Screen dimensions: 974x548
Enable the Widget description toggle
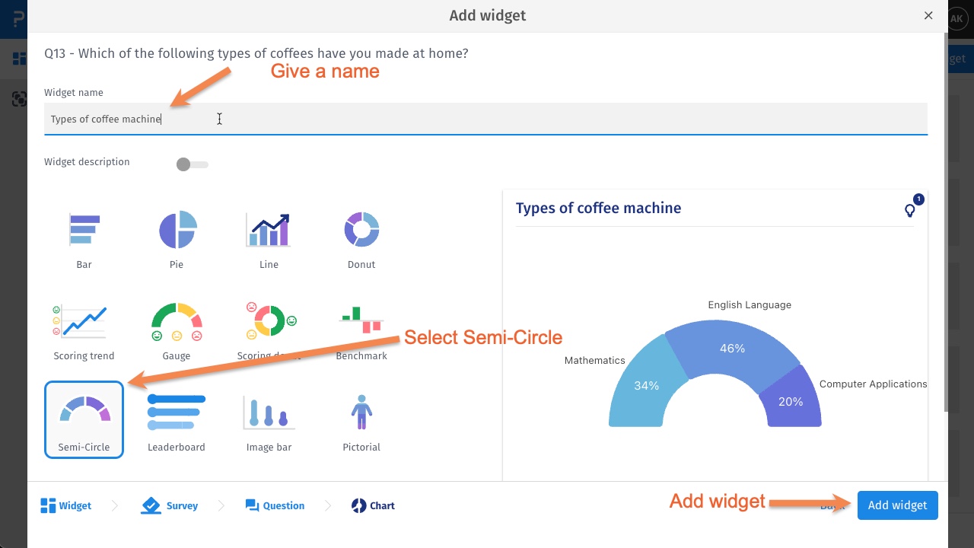click(191, 164)
